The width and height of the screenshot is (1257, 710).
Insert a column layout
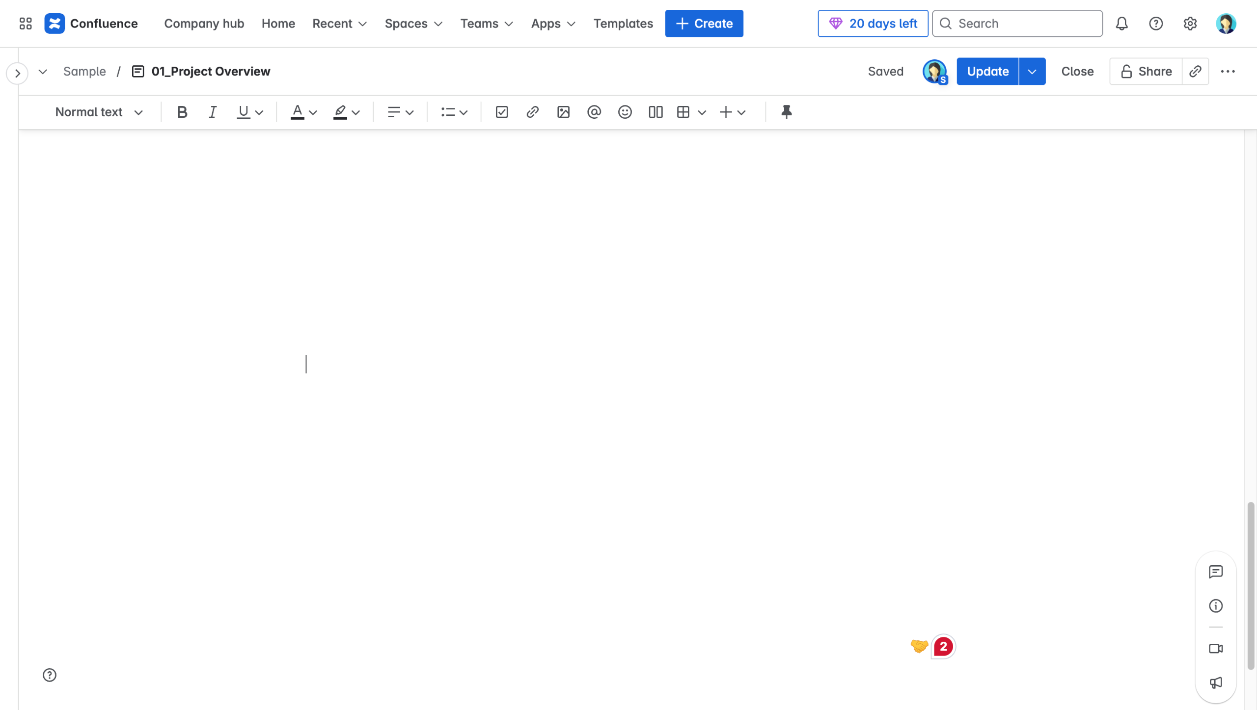point(656,112)
